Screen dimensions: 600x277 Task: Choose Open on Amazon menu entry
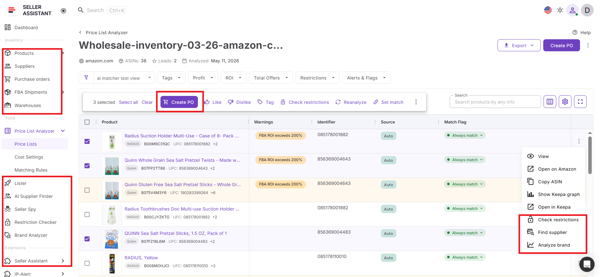(x=553, y=169)
